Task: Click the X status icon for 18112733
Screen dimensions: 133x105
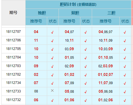Action: pos(52,90)
